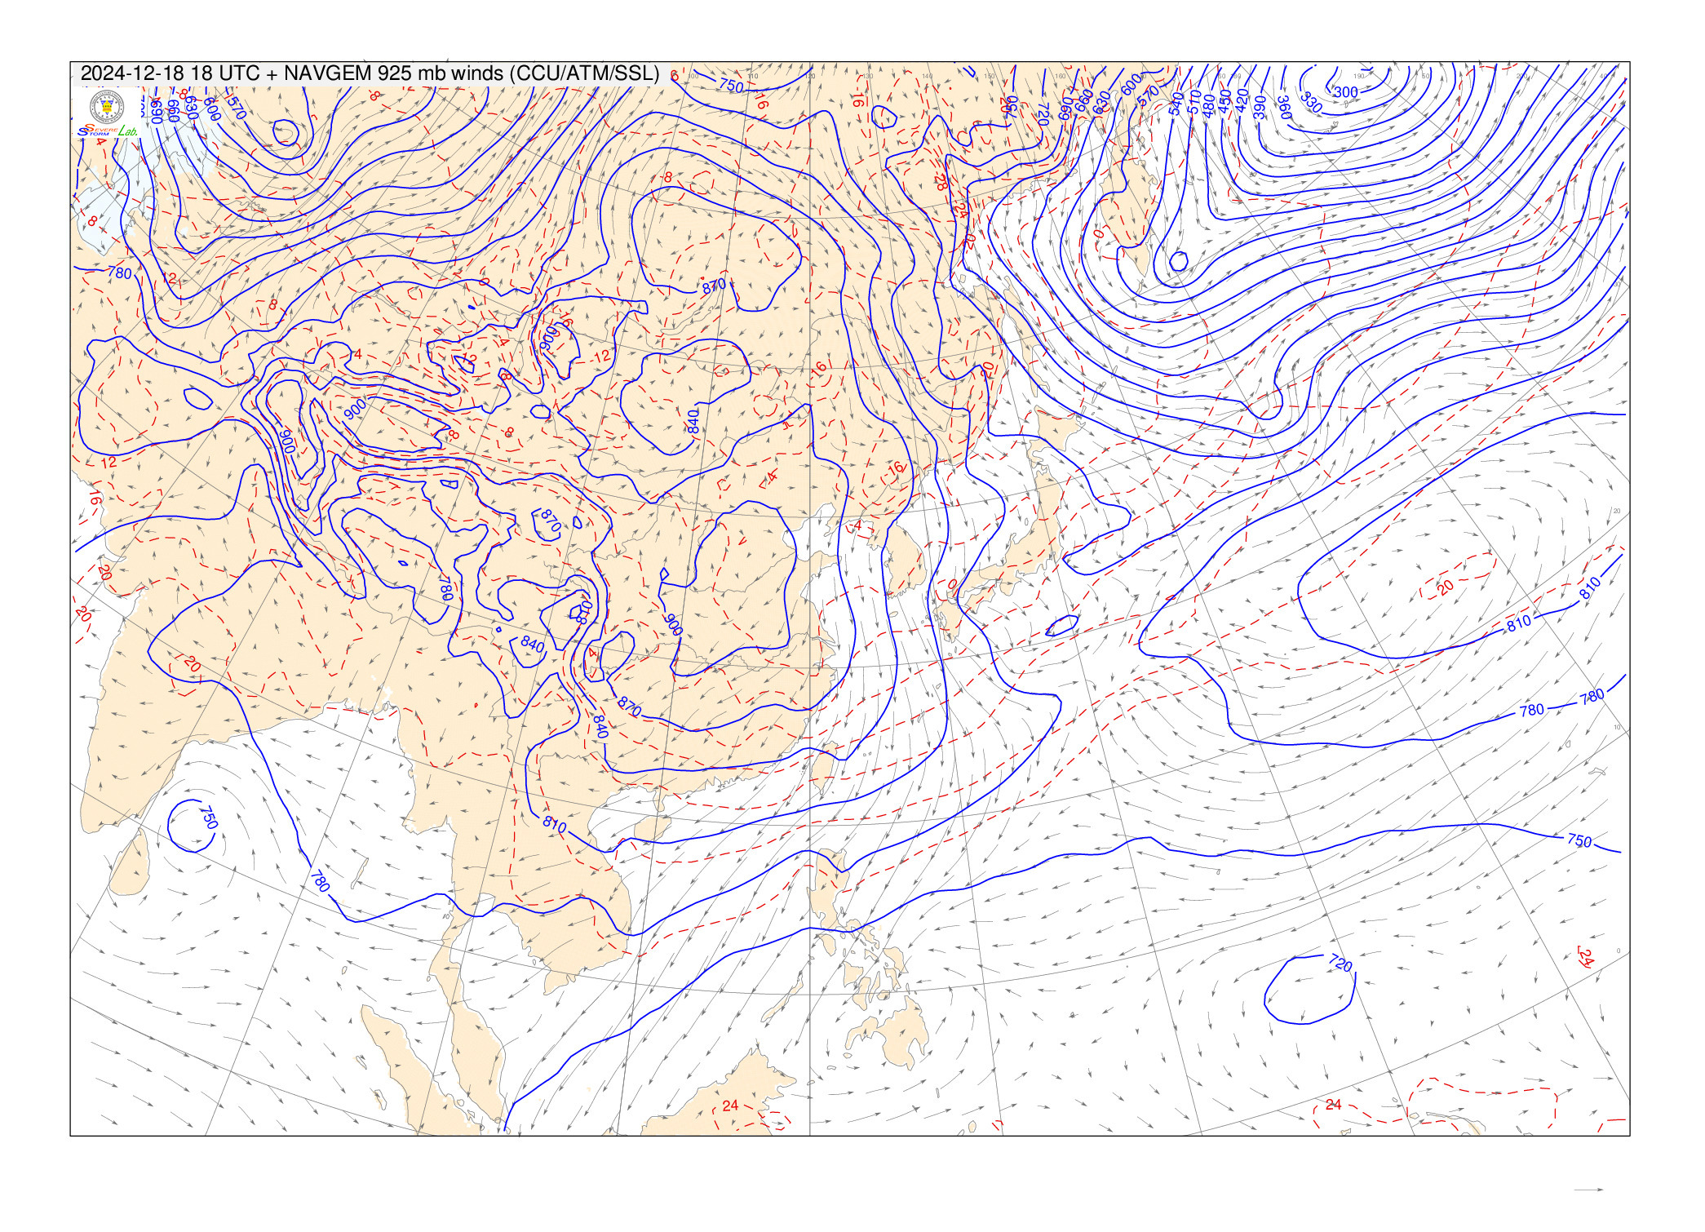This screenshot has height=1232, width=1705.
Task: Click the reference wind vector arrow below the map
Action: tap(1588, 1190)
